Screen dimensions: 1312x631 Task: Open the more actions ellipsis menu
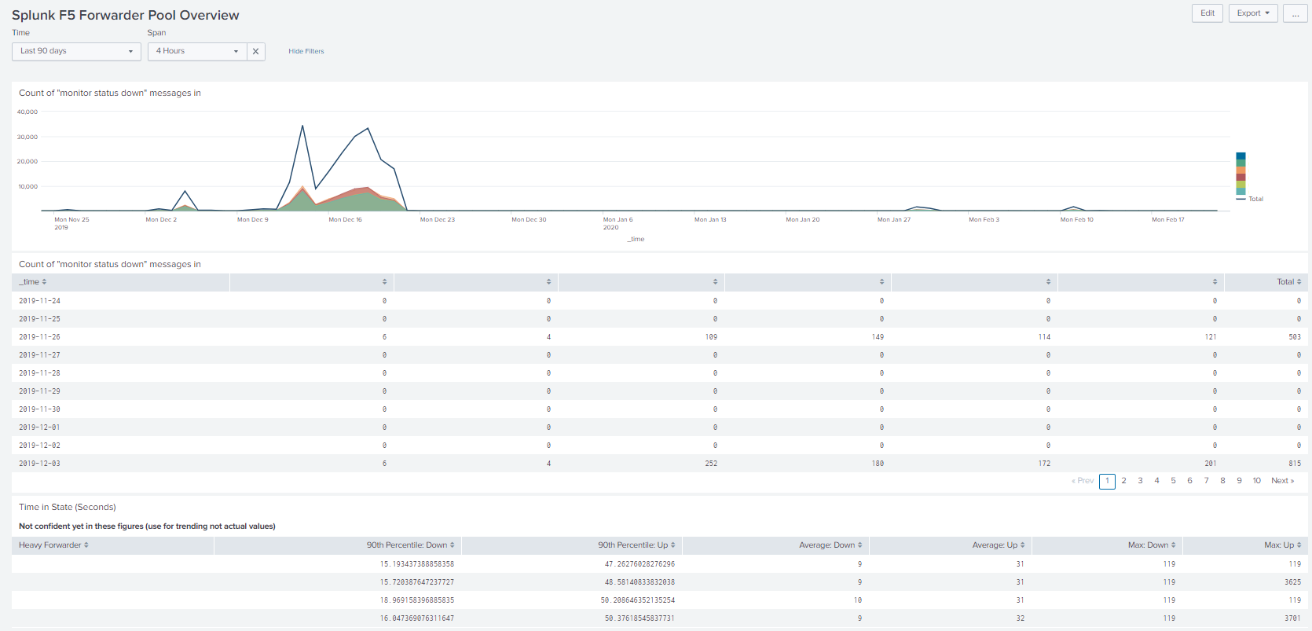click(1295, 13)
